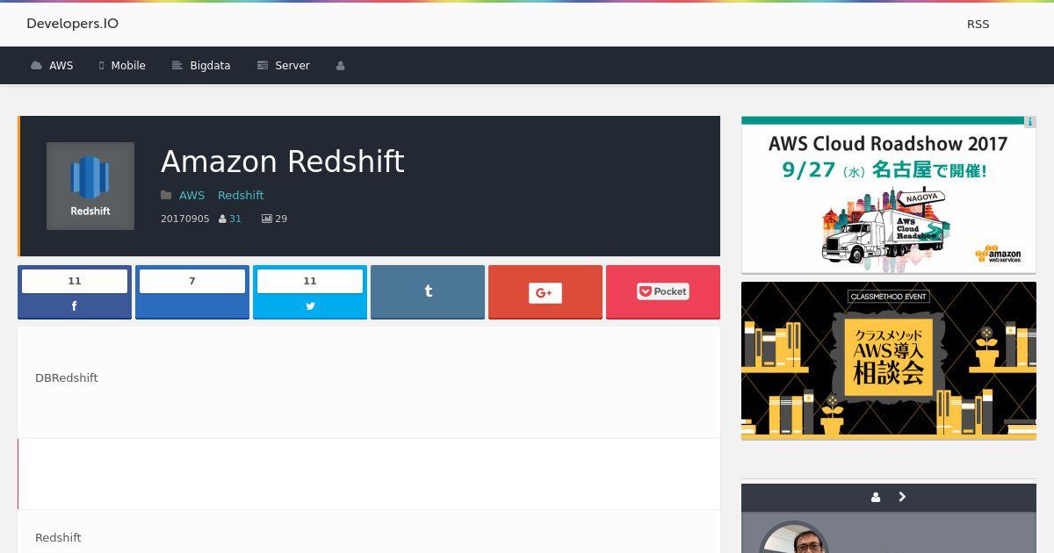Share on Tumblr using t button
The image size is (1054, 553).
tap(428, 292)
